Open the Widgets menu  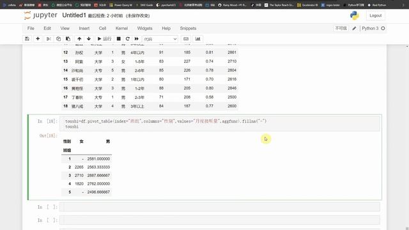144,28
